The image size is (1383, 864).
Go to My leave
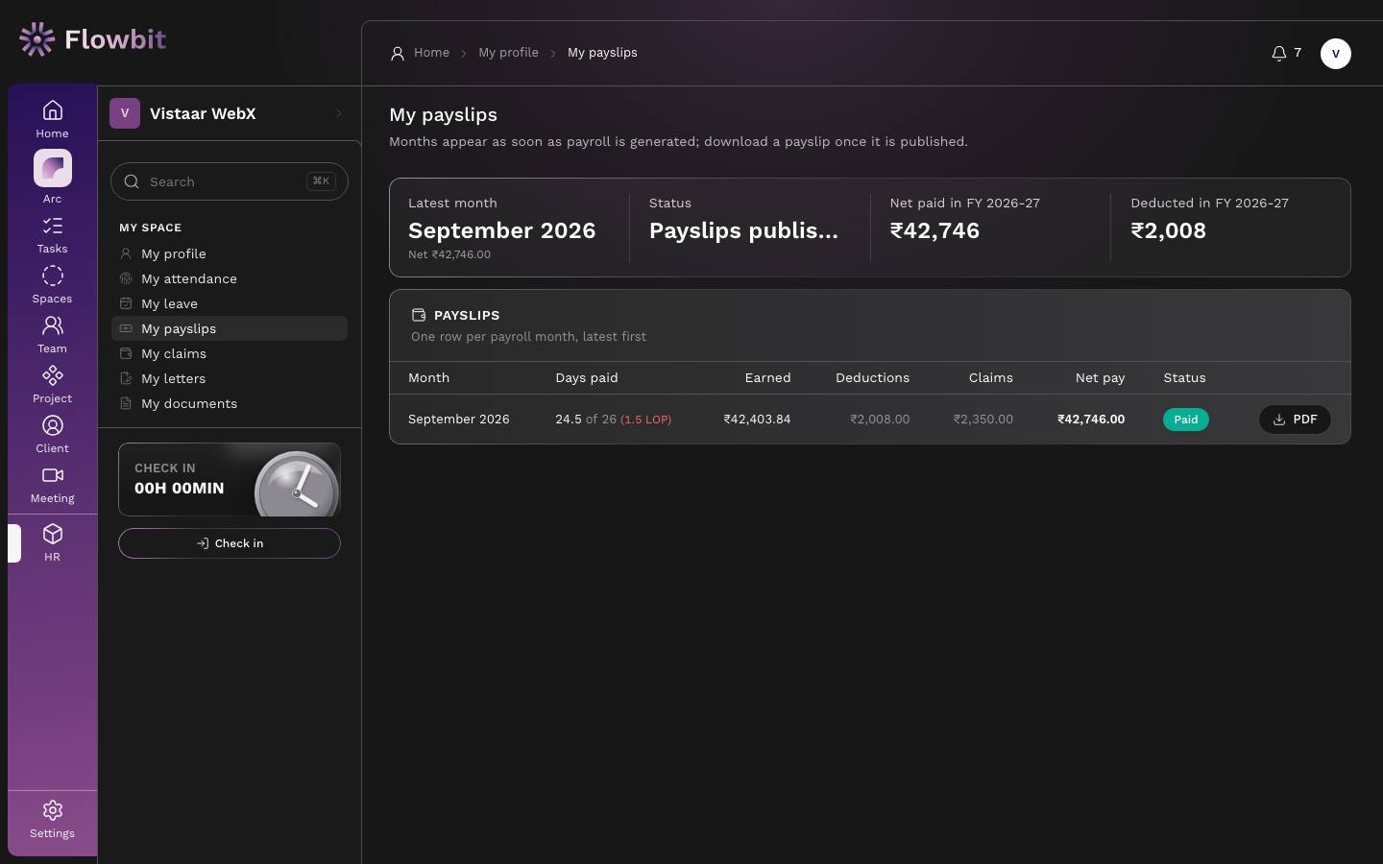[230, 303]
